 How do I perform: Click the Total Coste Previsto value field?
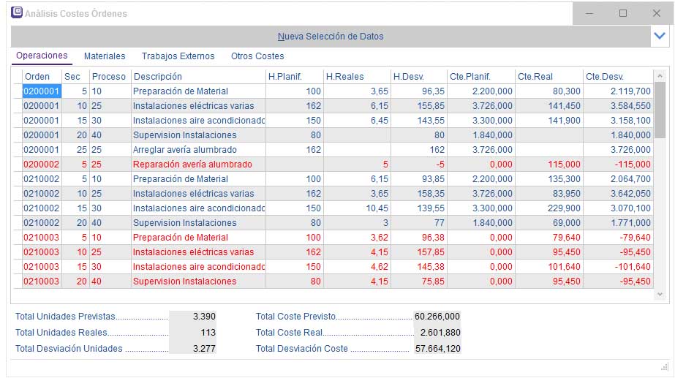pyautogui.click(x=437, y=317)
